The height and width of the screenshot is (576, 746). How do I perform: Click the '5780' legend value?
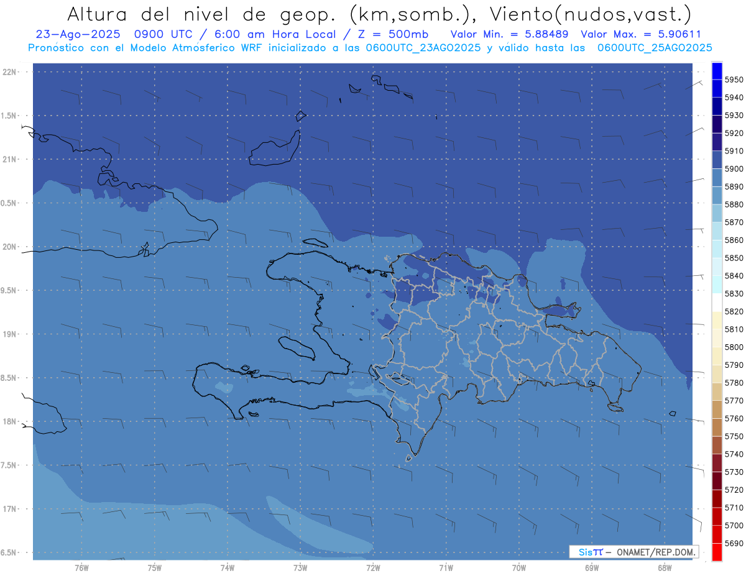(734, 383)
